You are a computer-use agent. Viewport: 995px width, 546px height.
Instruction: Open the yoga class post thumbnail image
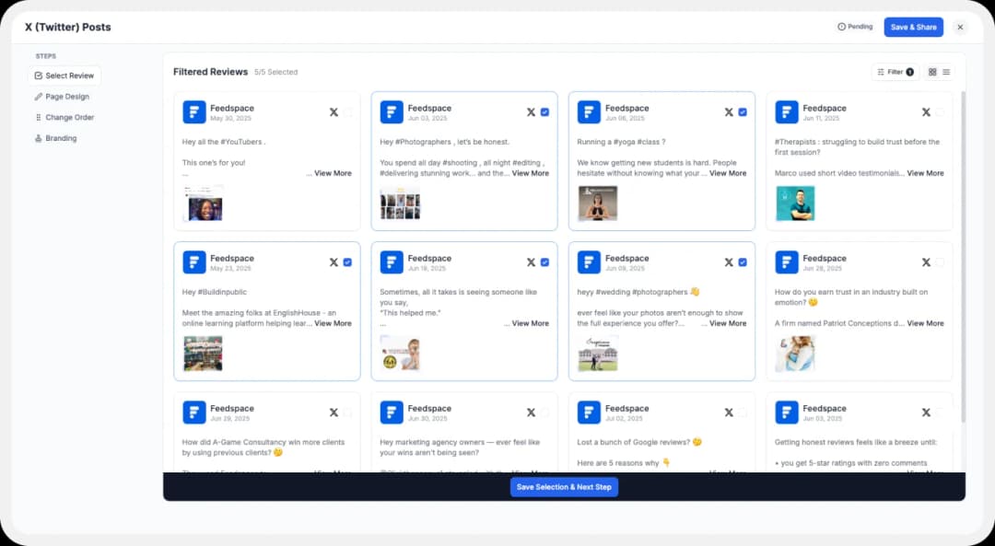[598, 203]
